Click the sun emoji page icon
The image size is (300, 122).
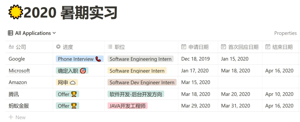[15, 12]
